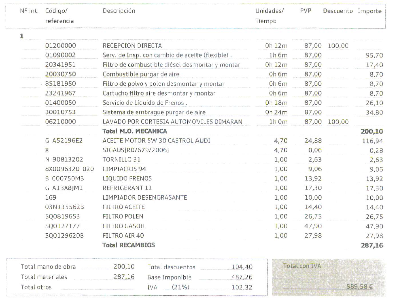Select the "Importe" column header
Image resolution: width=400 pixels, height=298 pixels.
click(x=369, y=11)
